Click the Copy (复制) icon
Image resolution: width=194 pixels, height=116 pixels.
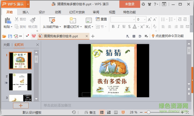[x=17, y=27]
